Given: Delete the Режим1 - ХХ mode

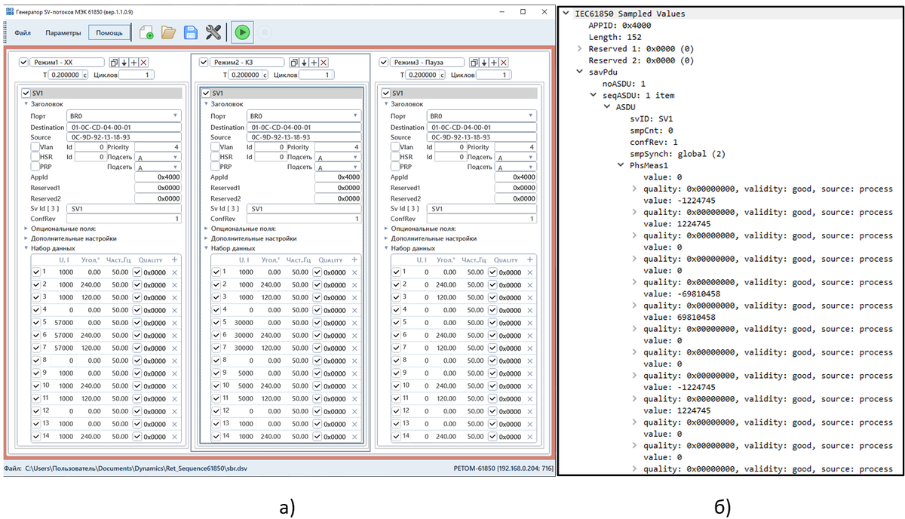Looking at the screenshot, I should click(x=143, y=63).
